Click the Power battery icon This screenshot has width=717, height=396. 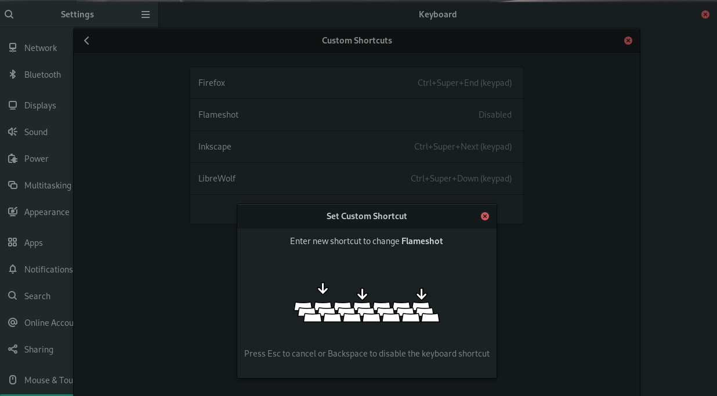click(x=13, y=159)
